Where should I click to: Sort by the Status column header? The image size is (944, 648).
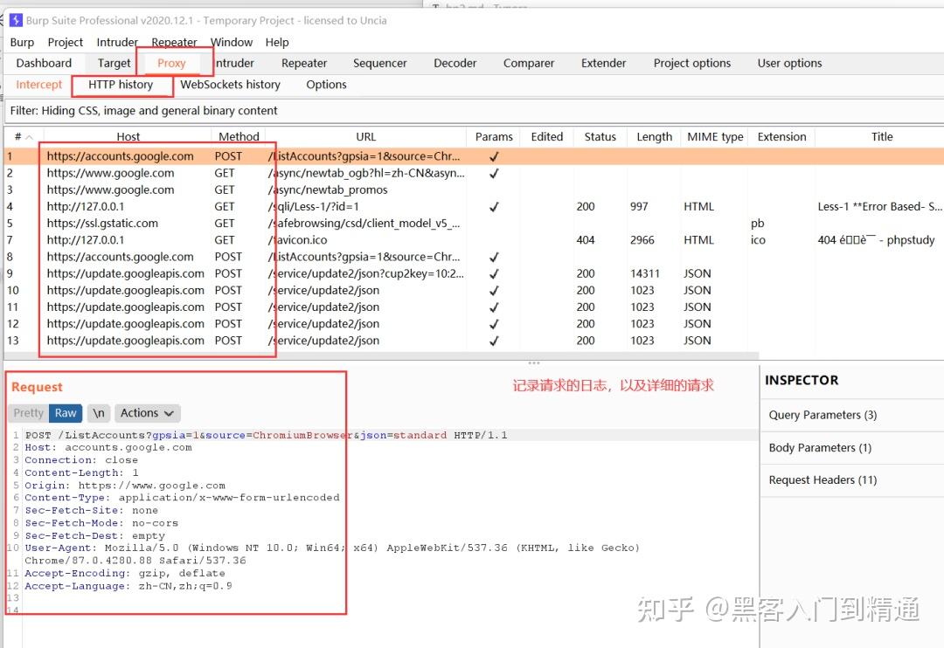point(600,136)
